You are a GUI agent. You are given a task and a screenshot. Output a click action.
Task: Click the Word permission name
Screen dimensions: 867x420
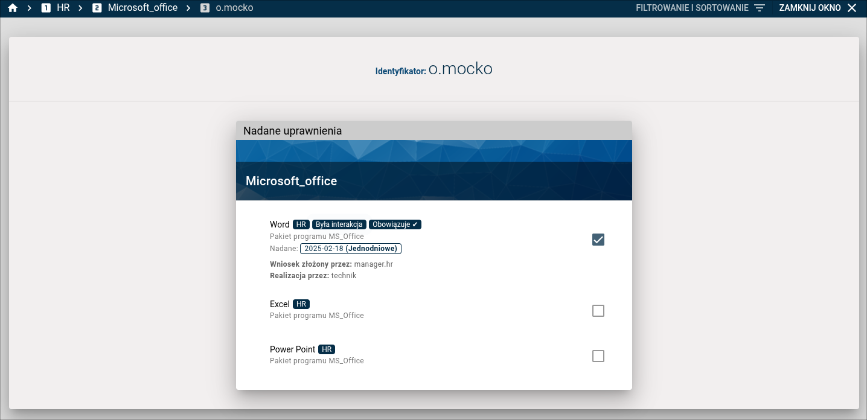point(280,224)
